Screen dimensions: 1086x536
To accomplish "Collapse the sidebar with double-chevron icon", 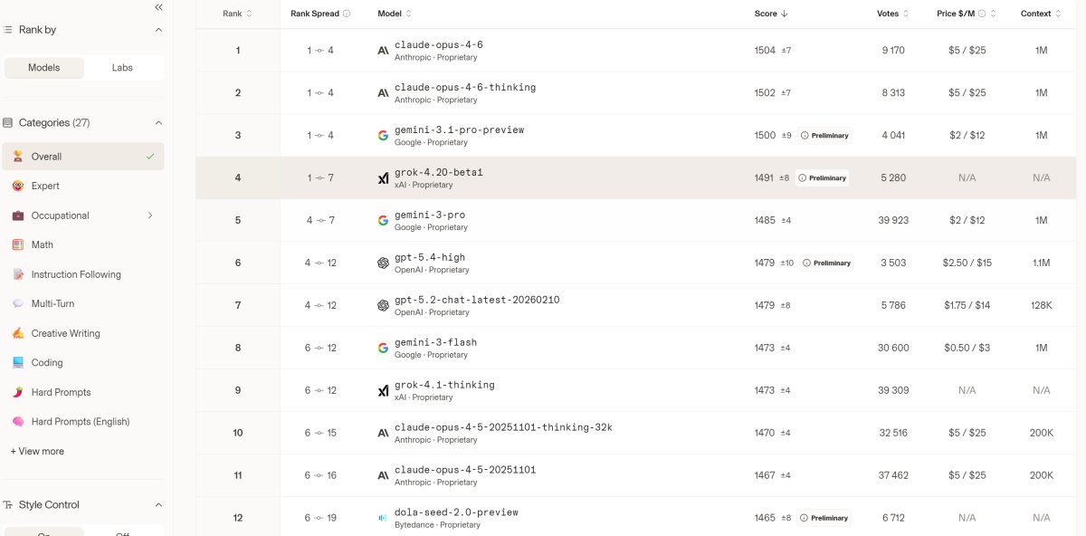I will (158, 7).
